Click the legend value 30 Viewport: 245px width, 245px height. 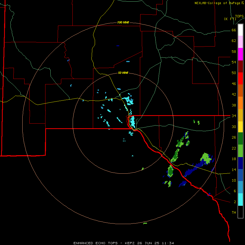[x=234, y=127]
